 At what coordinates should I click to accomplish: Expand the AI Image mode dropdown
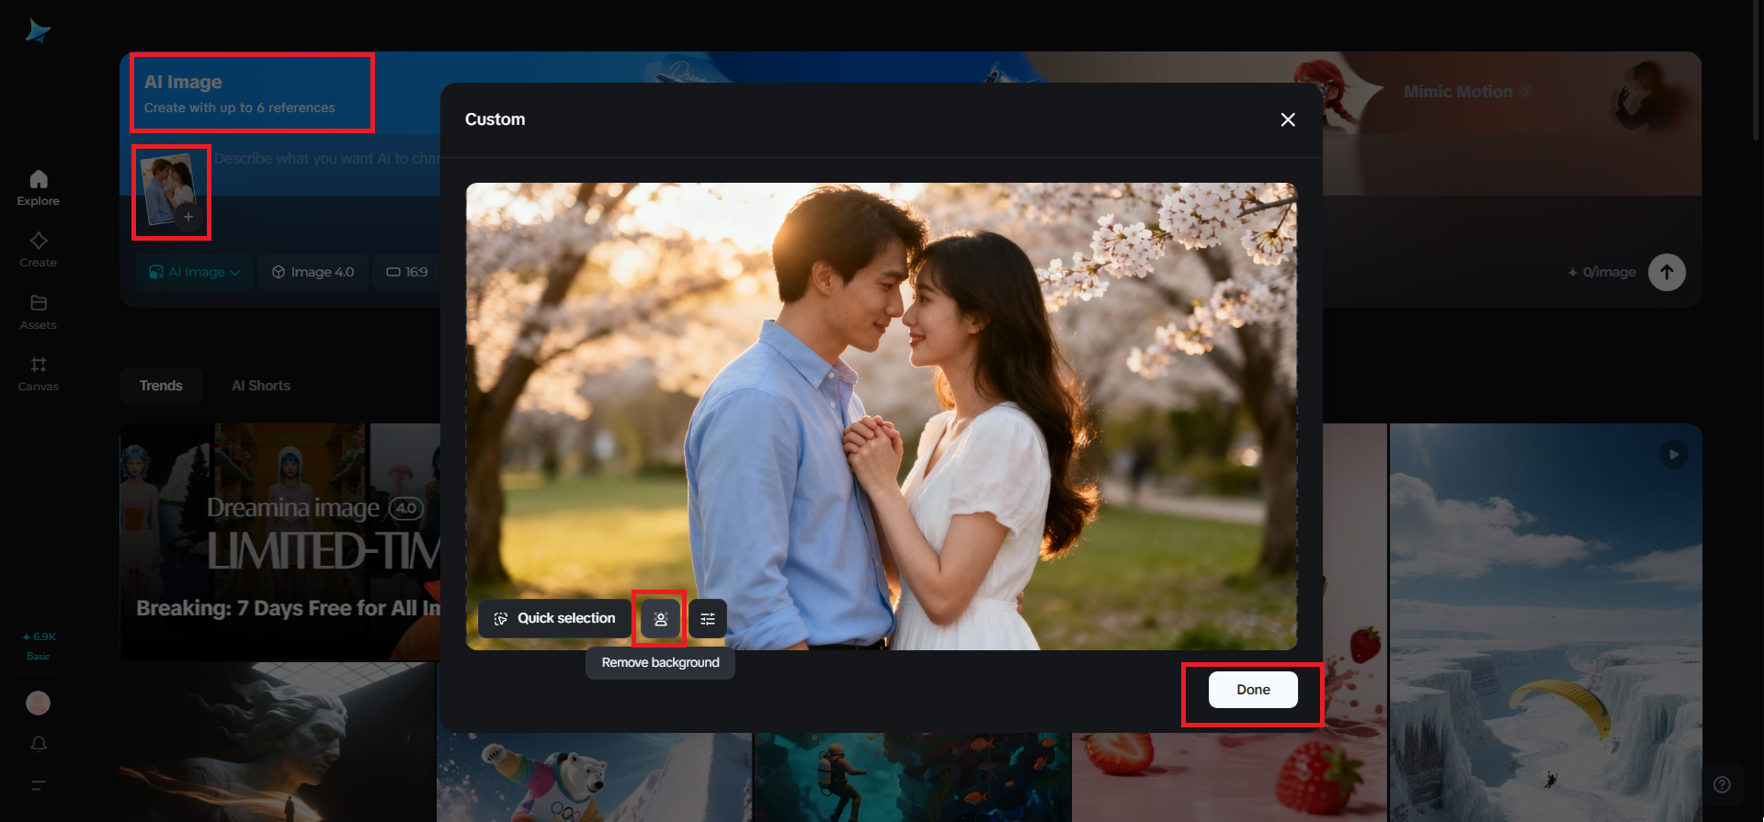point(195,273)
